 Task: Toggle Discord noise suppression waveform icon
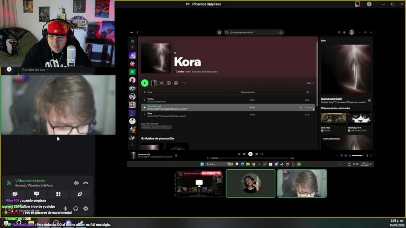click(76, 183)
